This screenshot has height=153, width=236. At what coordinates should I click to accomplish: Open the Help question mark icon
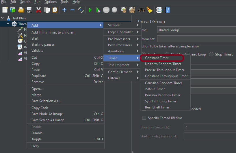coord(167,10)
